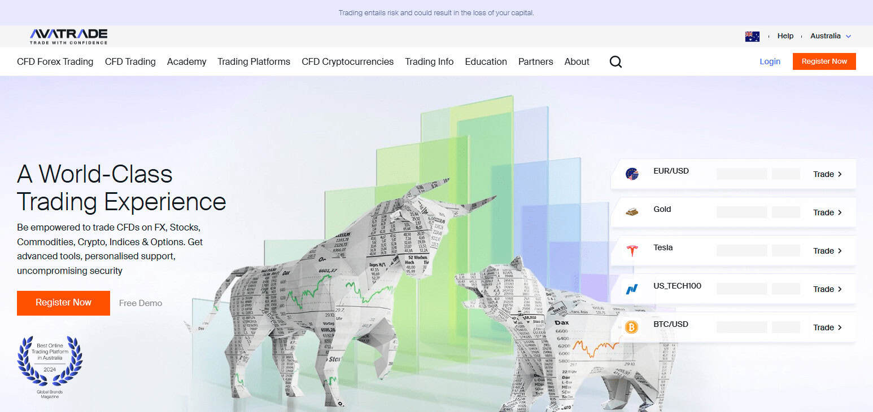Open Trade arrow for EUR/USD
Viewport: 873px width, 412px height.
[x=827, y=174]
